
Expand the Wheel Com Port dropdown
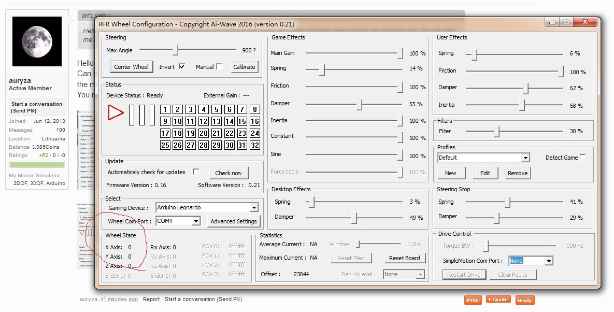(x=196, y=221)
